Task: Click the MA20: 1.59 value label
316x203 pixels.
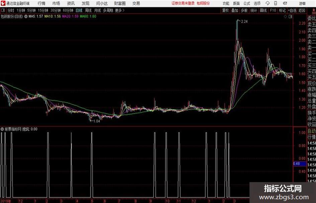Action: pyautogui.click(x=70, y=16)
